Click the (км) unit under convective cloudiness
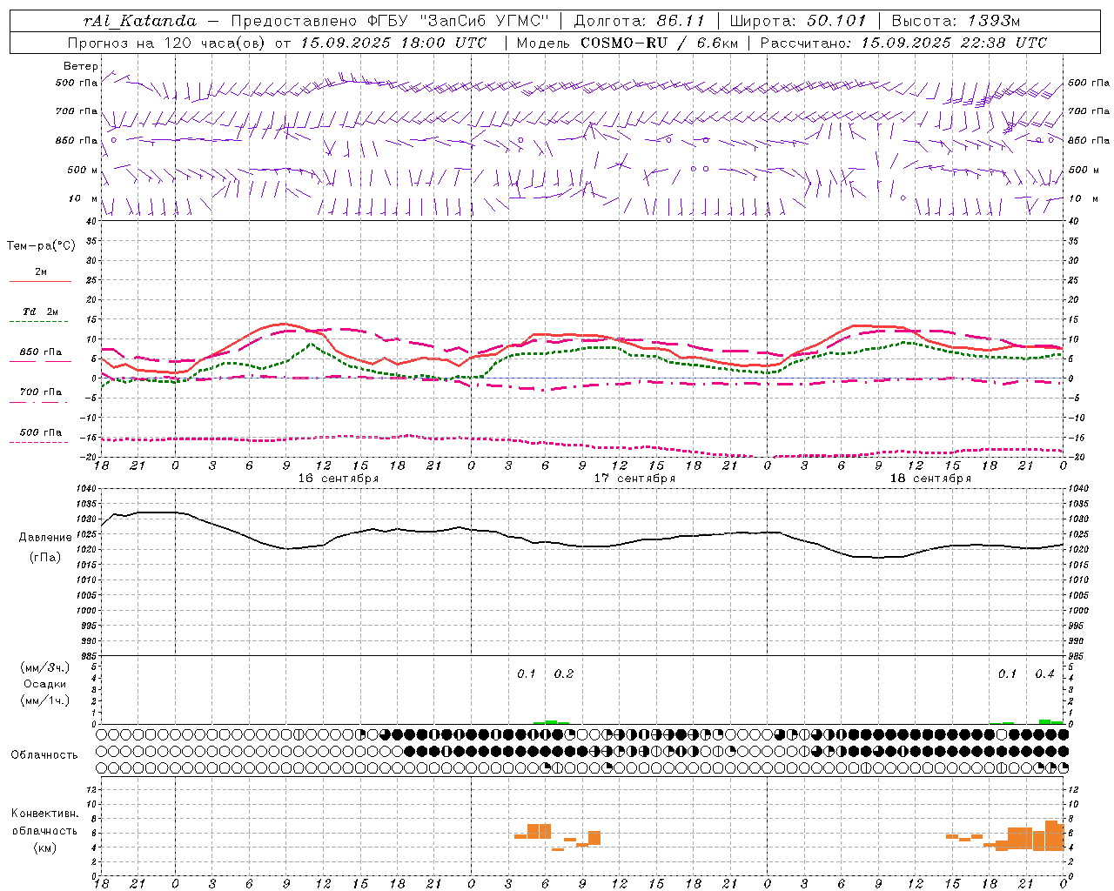The height and width of the screenshot is (891, 1114). pos(45,847)
